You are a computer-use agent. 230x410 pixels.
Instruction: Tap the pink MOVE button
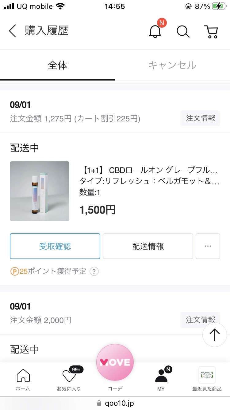[115, 363]
